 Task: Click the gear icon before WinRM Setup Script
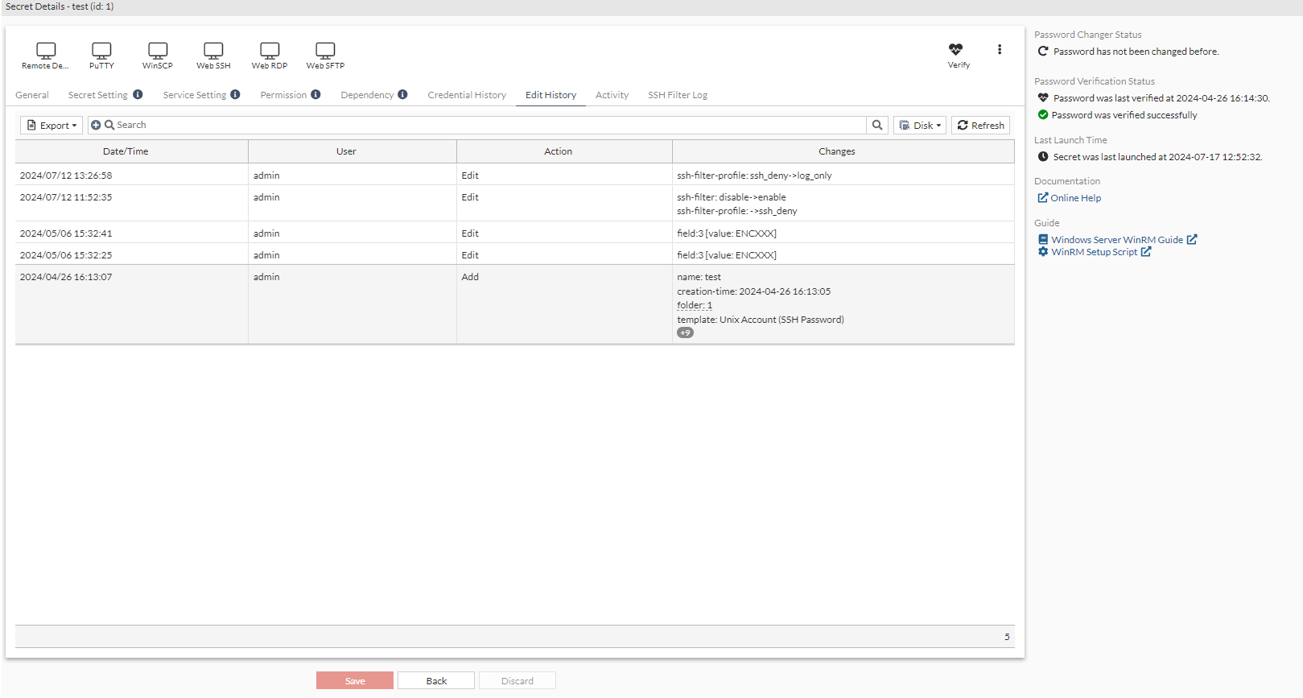click(x=1043, y=251)
